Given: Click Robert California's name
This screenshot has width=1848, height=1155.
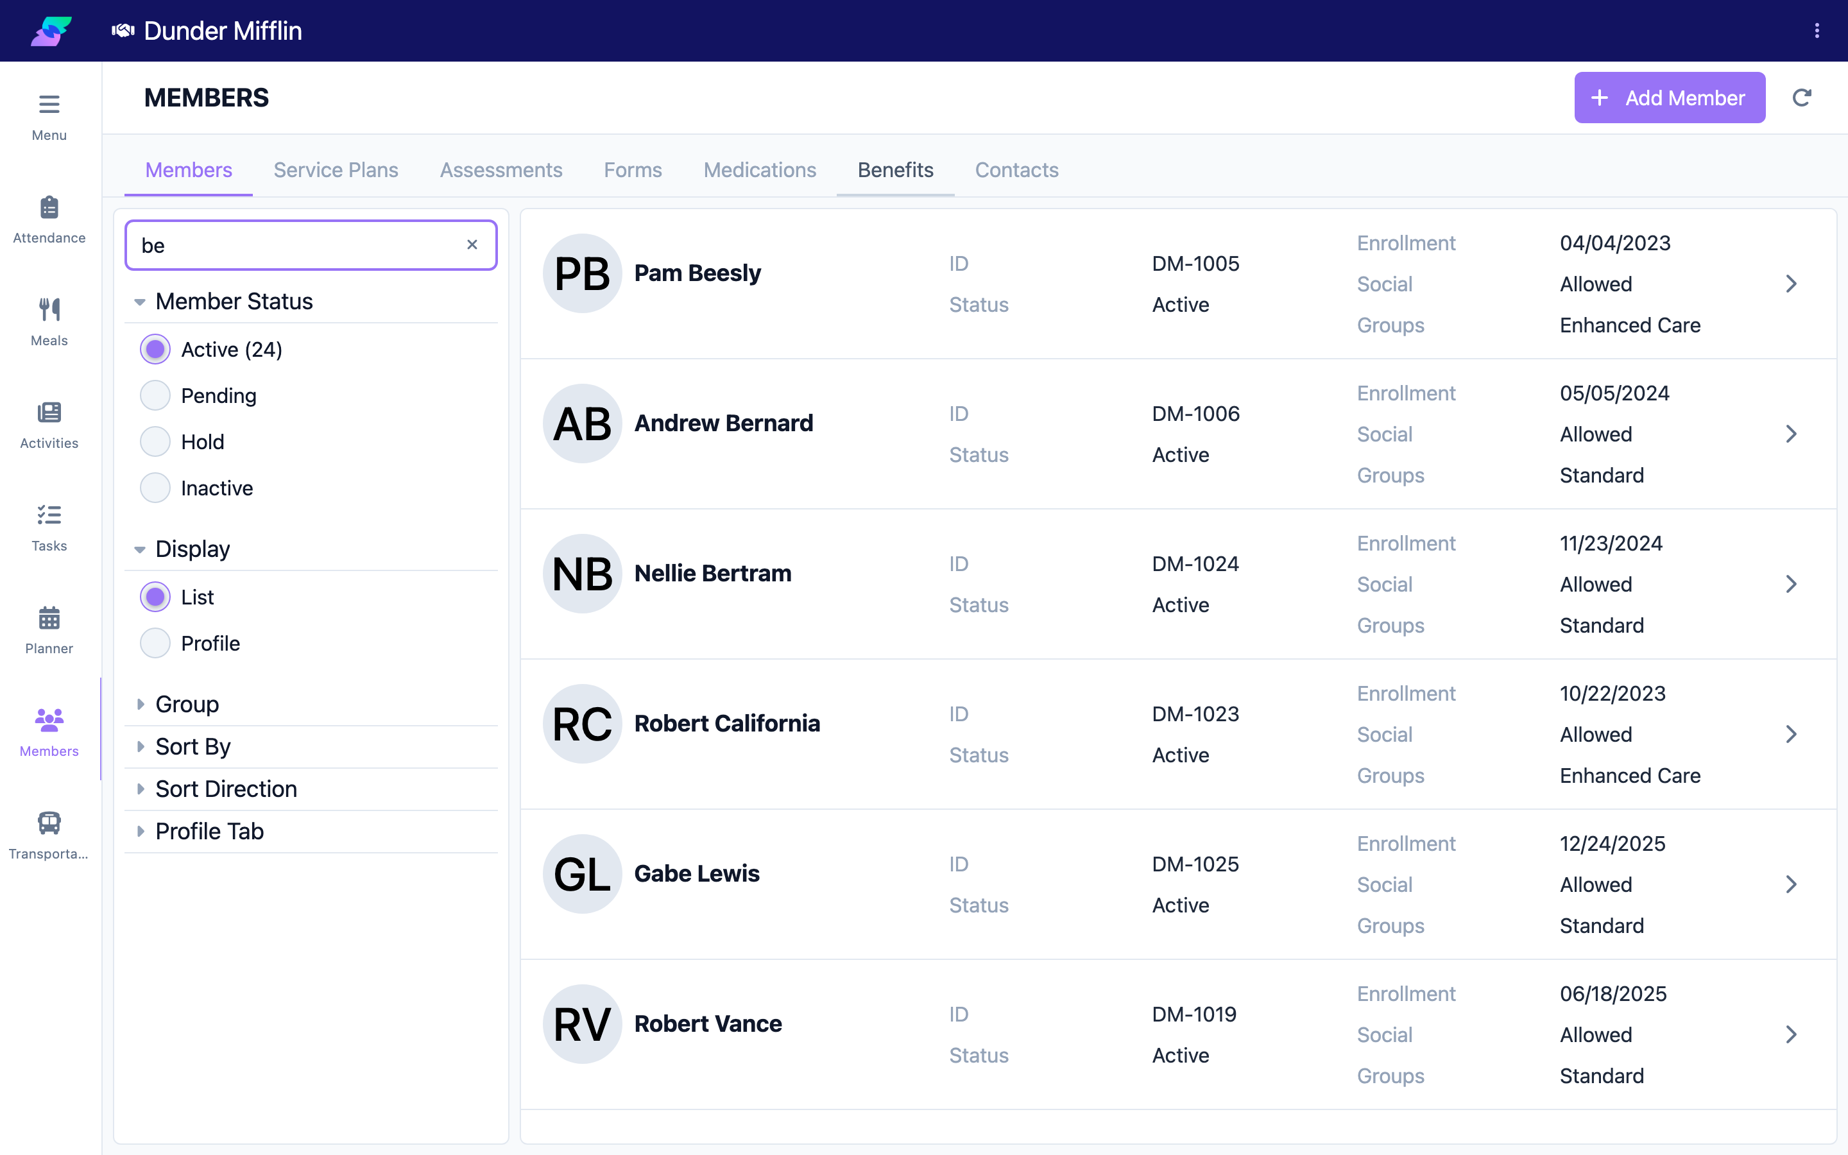Looking at the screenshot, I should [x=727, y=723].
